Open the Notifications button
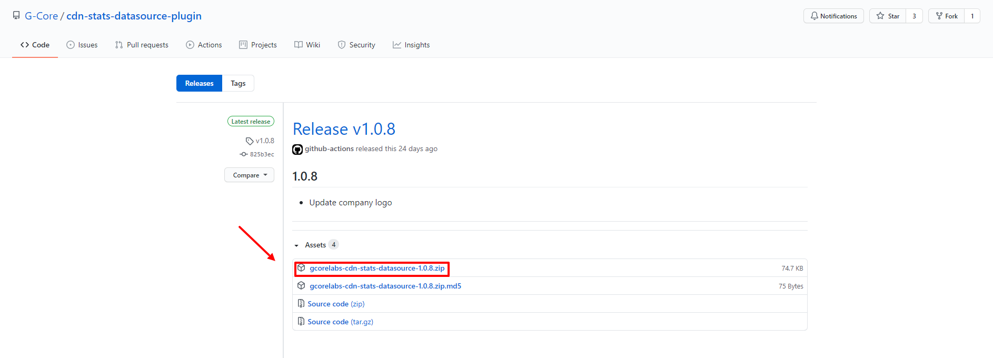The height and width of the screenshot is (358, 993). [833, 16]
